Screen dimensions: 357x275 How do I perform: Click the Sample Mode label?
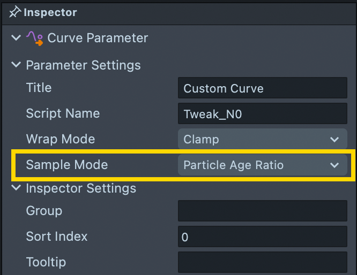67,165
